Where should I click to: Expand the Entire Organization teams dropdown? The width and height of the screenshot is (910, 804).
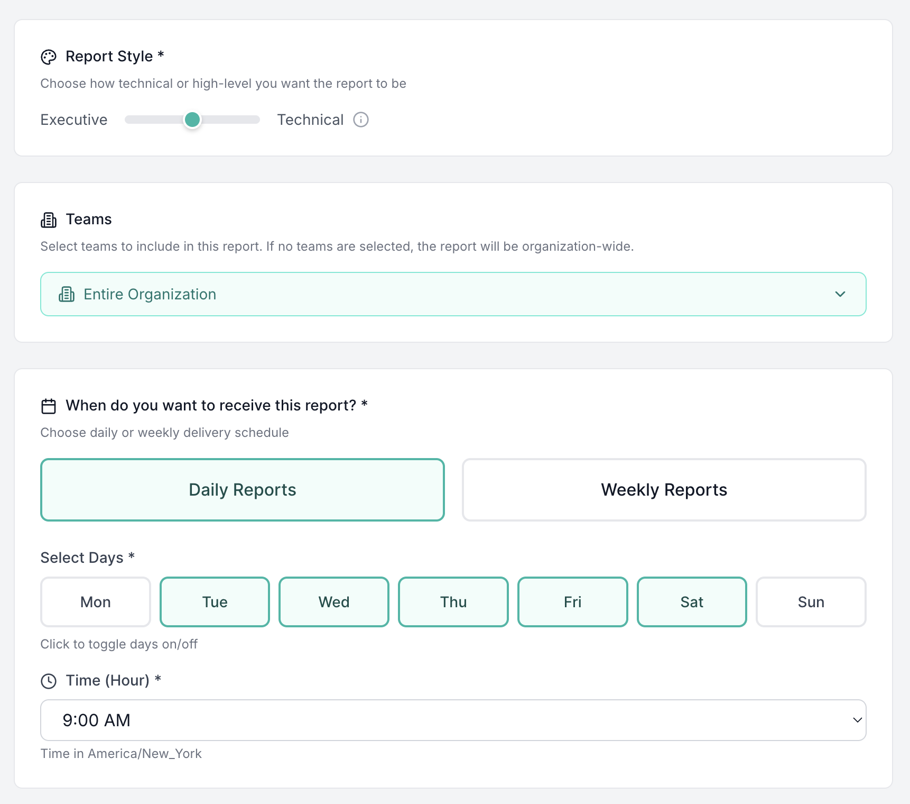coord(453,294)
